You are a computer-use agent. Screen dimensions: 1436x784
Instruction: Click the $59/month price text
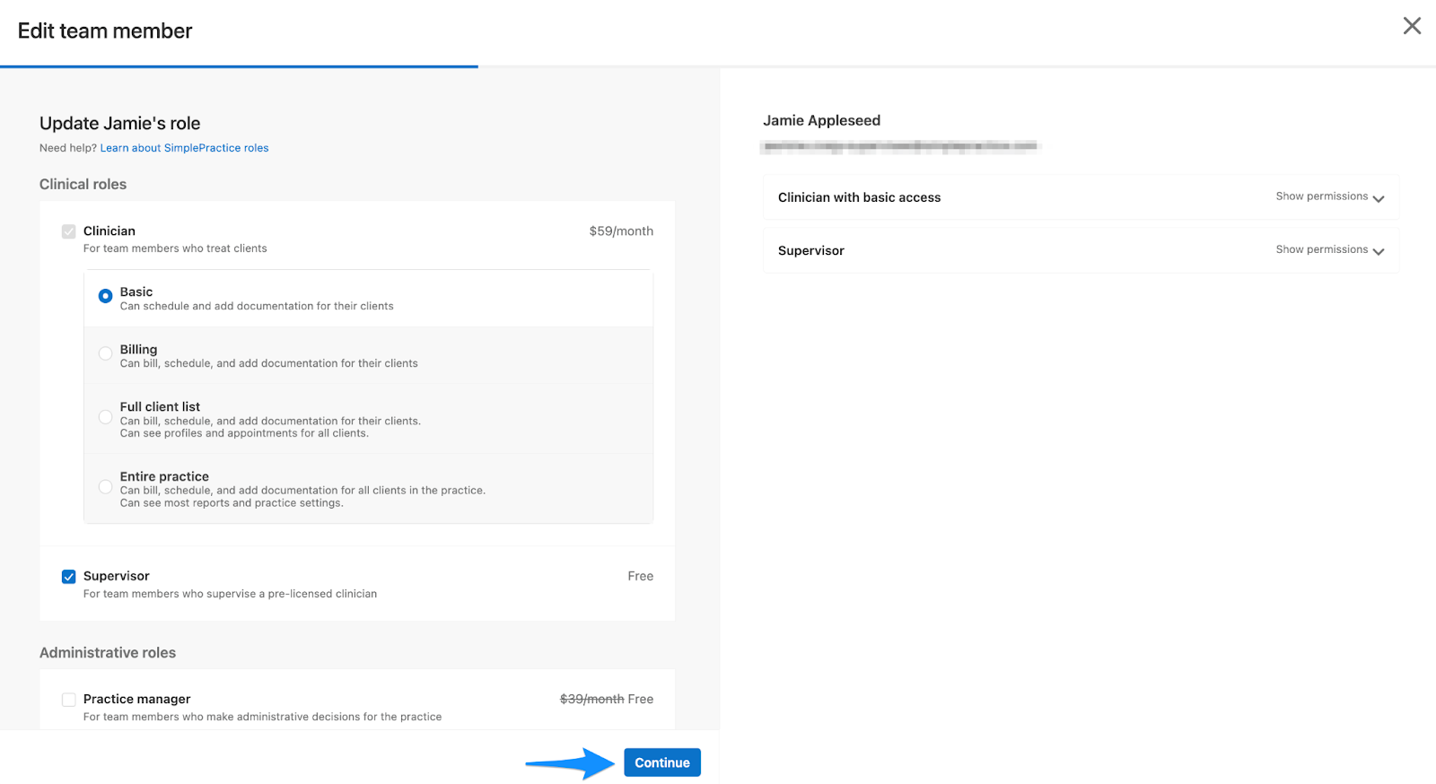pos(621,231)
